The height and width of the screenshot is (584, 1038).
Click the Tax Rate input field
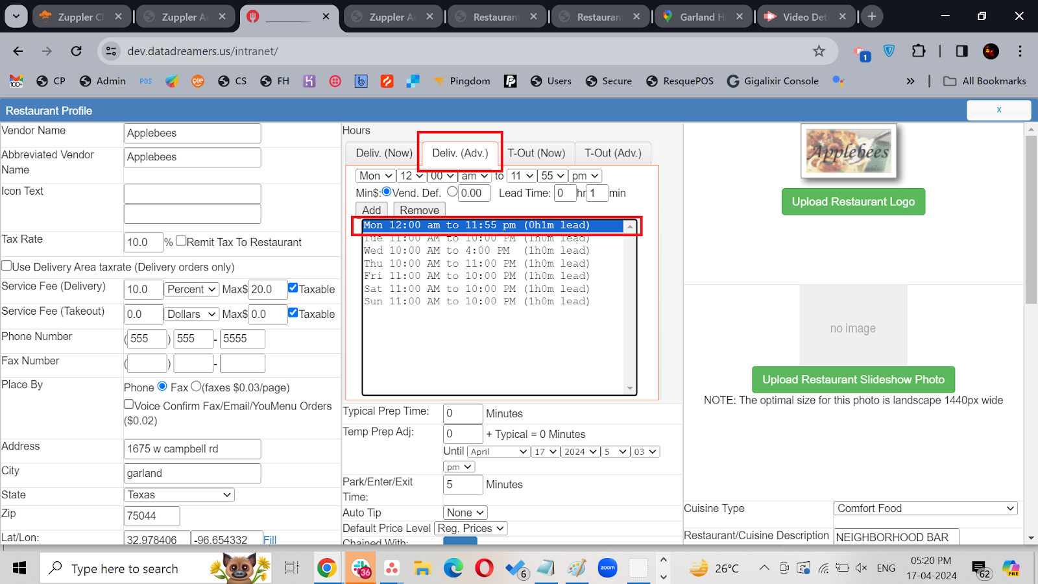143,242
